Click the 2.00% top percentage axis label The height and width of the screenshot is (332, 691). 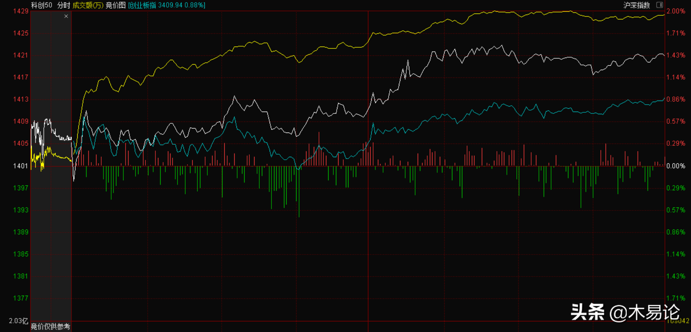pos(676,11)
